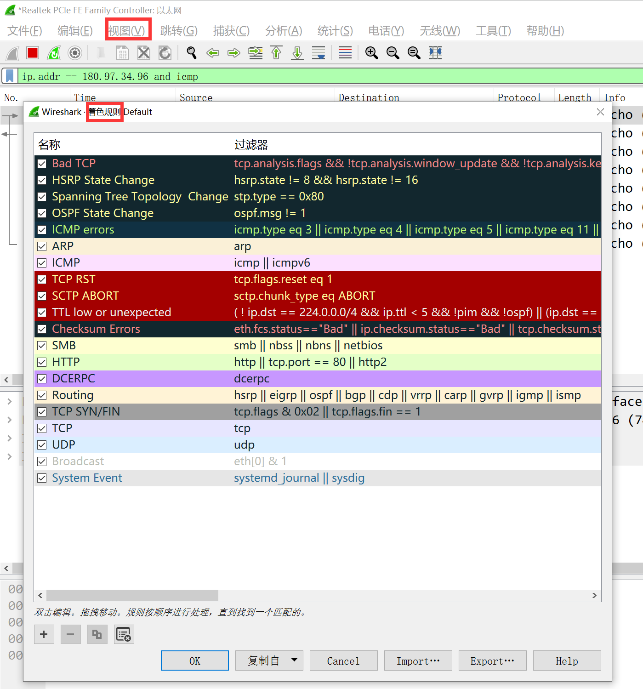Reset text to normal size icon
This screenshot has height=689, width=643.
coord(414,53)
